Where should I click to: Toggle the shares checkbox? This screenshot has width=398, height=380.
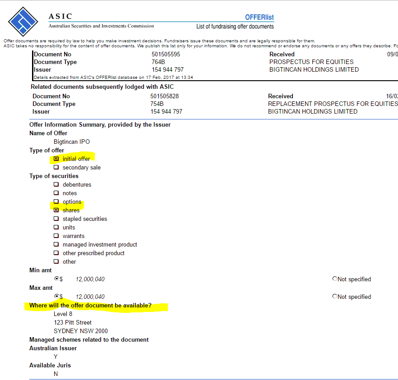tap(56, 210)
